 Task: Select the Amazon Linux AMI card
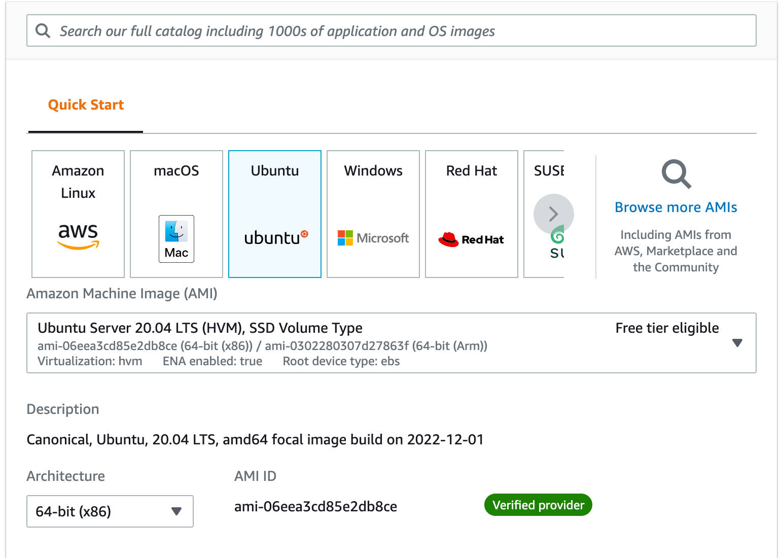[78, 214]
